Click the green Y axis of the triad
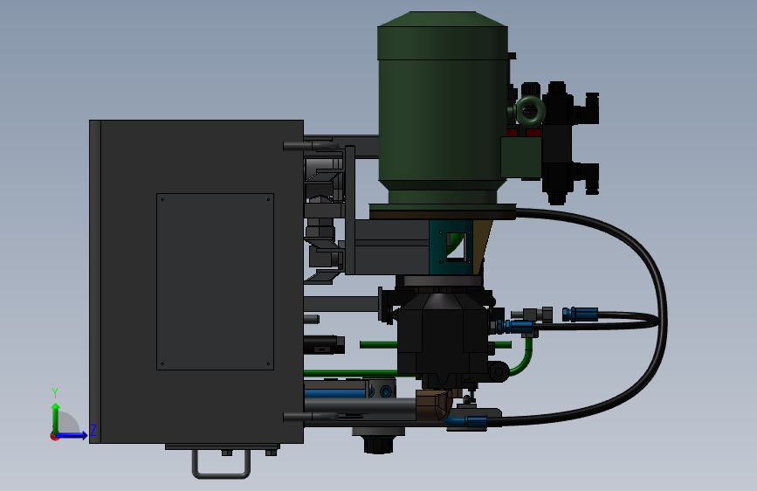Screen dimensions: 757x491 click(x=56, y=418)
